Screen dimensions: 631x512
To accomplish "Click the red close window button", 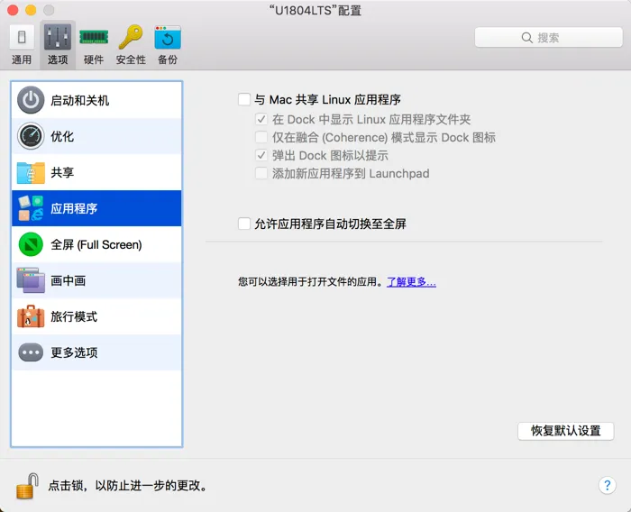I will pos(13,10).
